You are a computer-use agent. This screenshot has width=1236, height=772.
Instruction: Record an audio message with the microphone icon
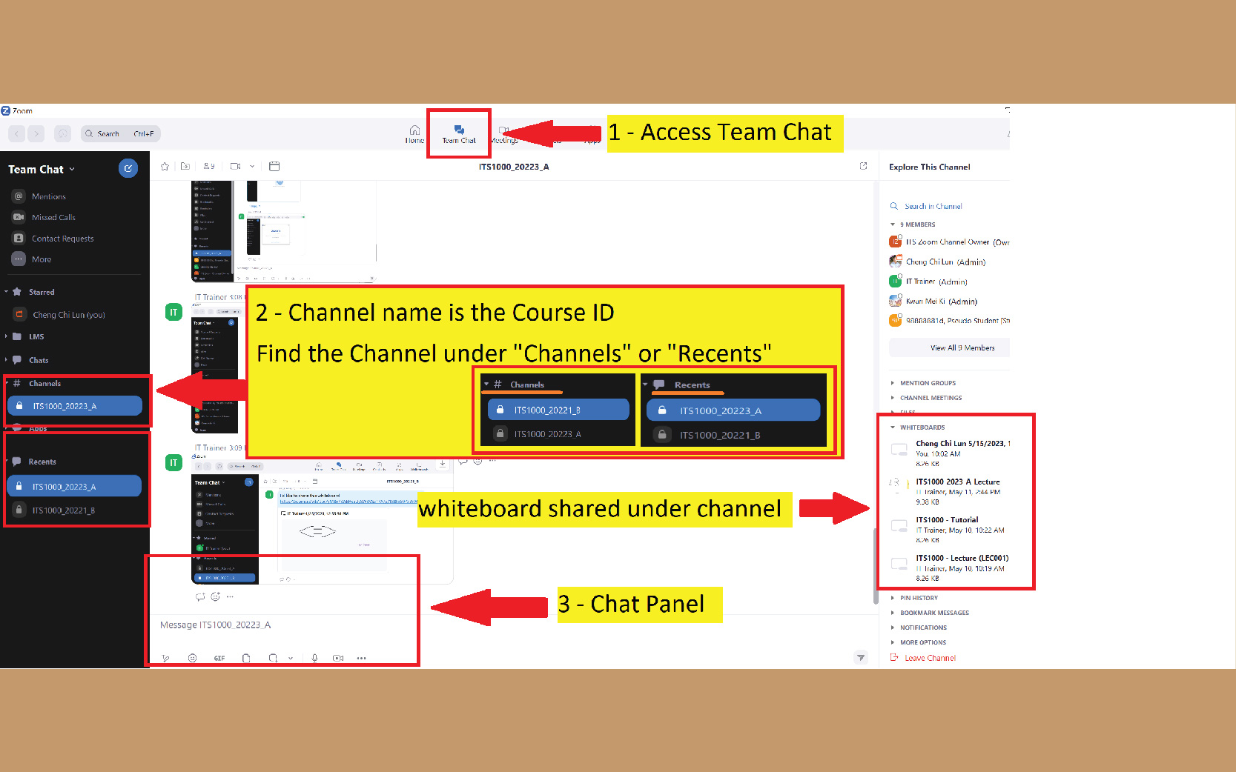[314, 658]
